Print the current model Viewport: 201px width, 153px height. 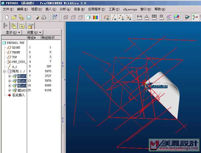(x=44, y=17)
